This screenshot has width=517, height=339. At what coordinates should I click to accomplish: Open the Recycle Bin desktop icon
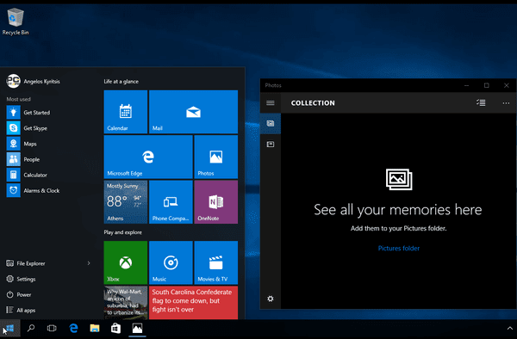click(x=16, y=22)
